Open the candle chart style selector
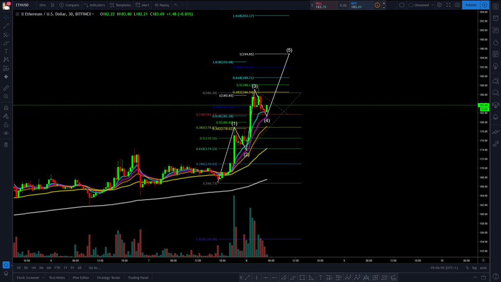This screenshot has height=282, width=501. [x=53, y=5]
